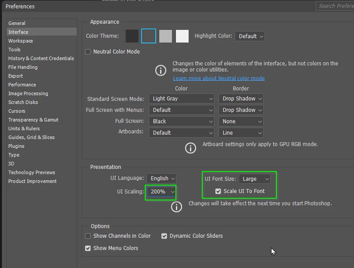
Task: Open the Tools preferences category
Action: click(x=42, y=50)
